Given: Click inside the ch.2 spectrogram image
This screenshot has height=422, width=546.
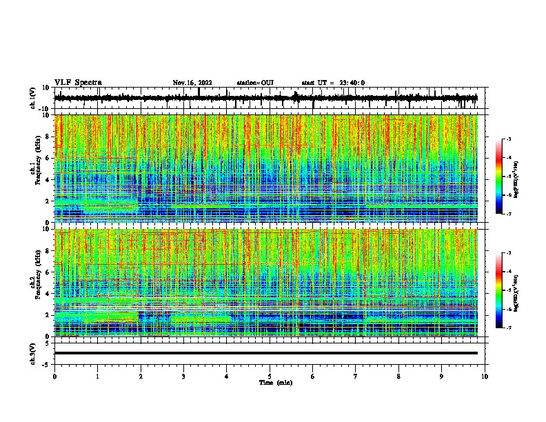Looking at the screenshot, I should 266,283.
